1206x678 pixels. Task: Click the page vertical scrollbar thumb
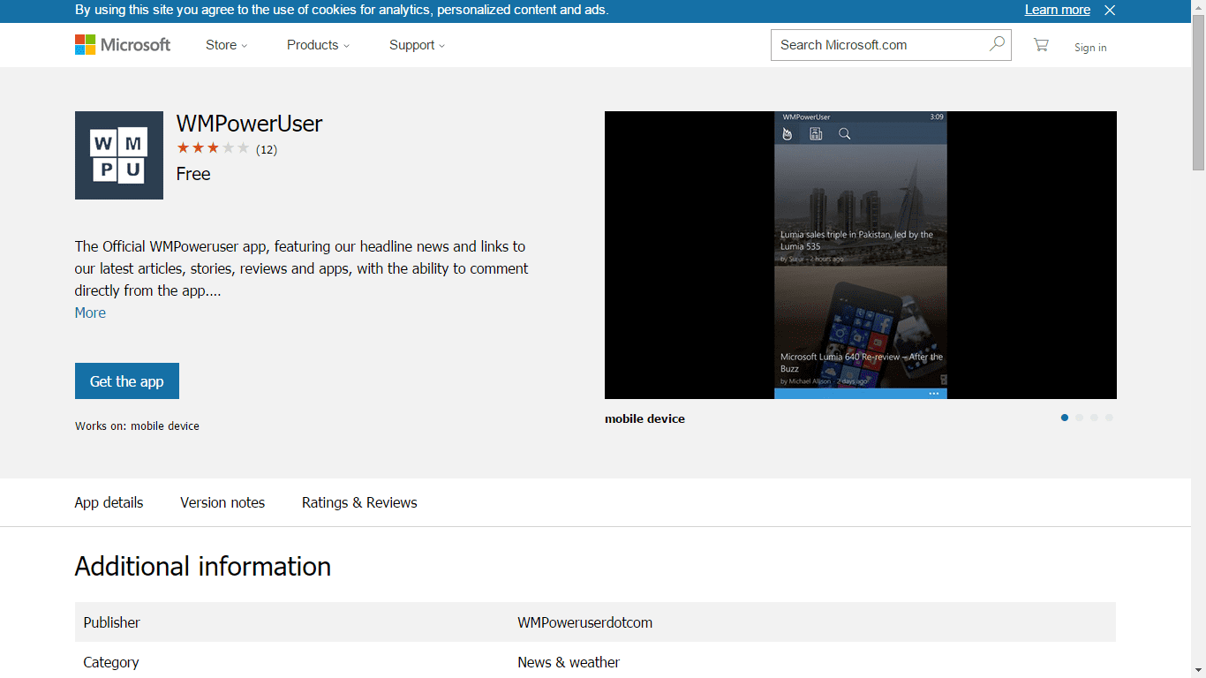coord(1198,93)
